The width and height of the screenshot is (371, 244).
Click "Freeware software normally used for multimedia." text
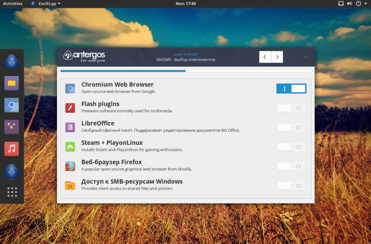(127, 111)
